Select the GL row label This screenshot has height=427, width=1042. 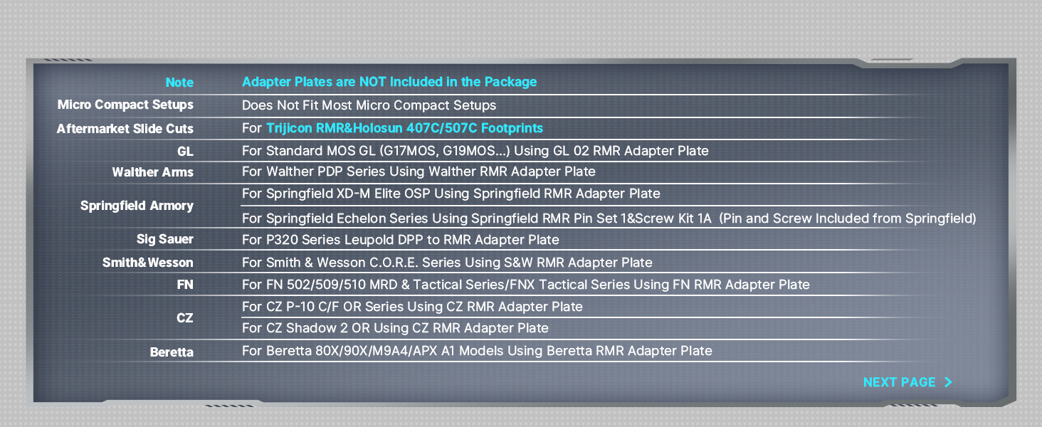185,152
